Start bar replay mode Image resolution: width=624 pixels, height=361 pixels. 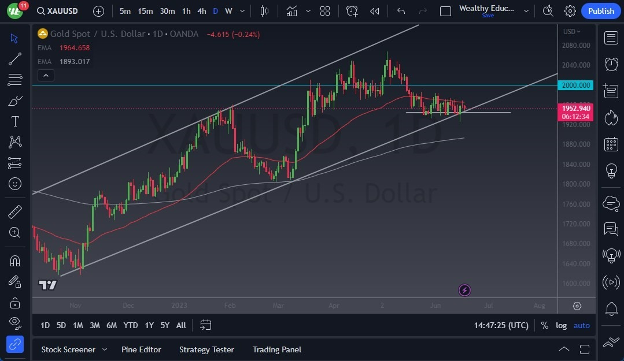coord(375,11)
